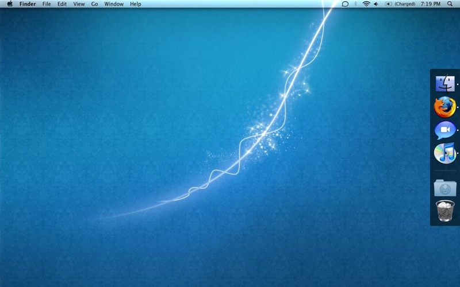Open the File menu
Screen dimensions: 460x287
coord(47,4)
